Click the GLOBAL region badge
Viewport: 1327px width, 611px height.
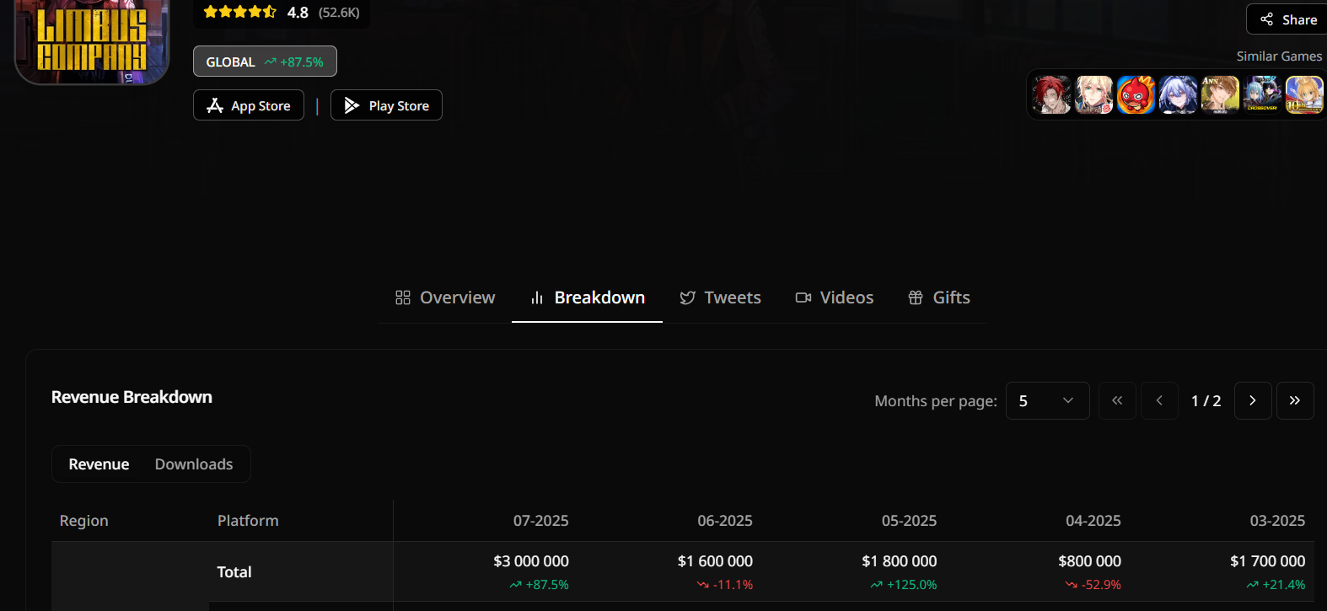pos(265,62)
